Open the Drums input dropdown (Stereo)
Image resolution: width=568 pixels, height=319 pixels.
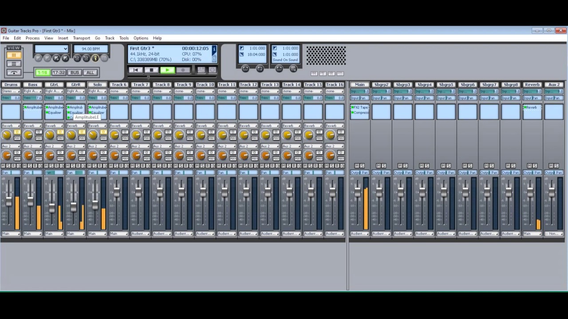pyautogui.click(x=11, y=91)
